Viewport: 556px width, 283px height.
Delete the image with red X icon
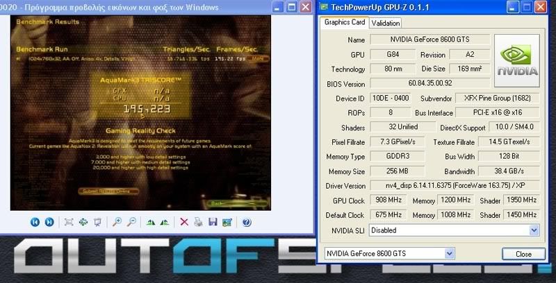(x=184, y=222)
